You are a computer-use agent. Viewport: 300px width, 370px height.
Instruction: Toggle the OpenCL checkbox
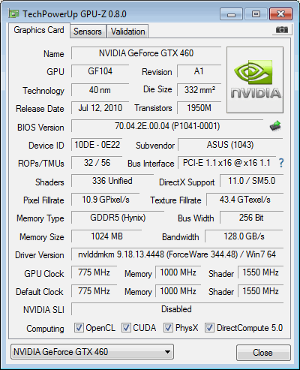(79, 327)
